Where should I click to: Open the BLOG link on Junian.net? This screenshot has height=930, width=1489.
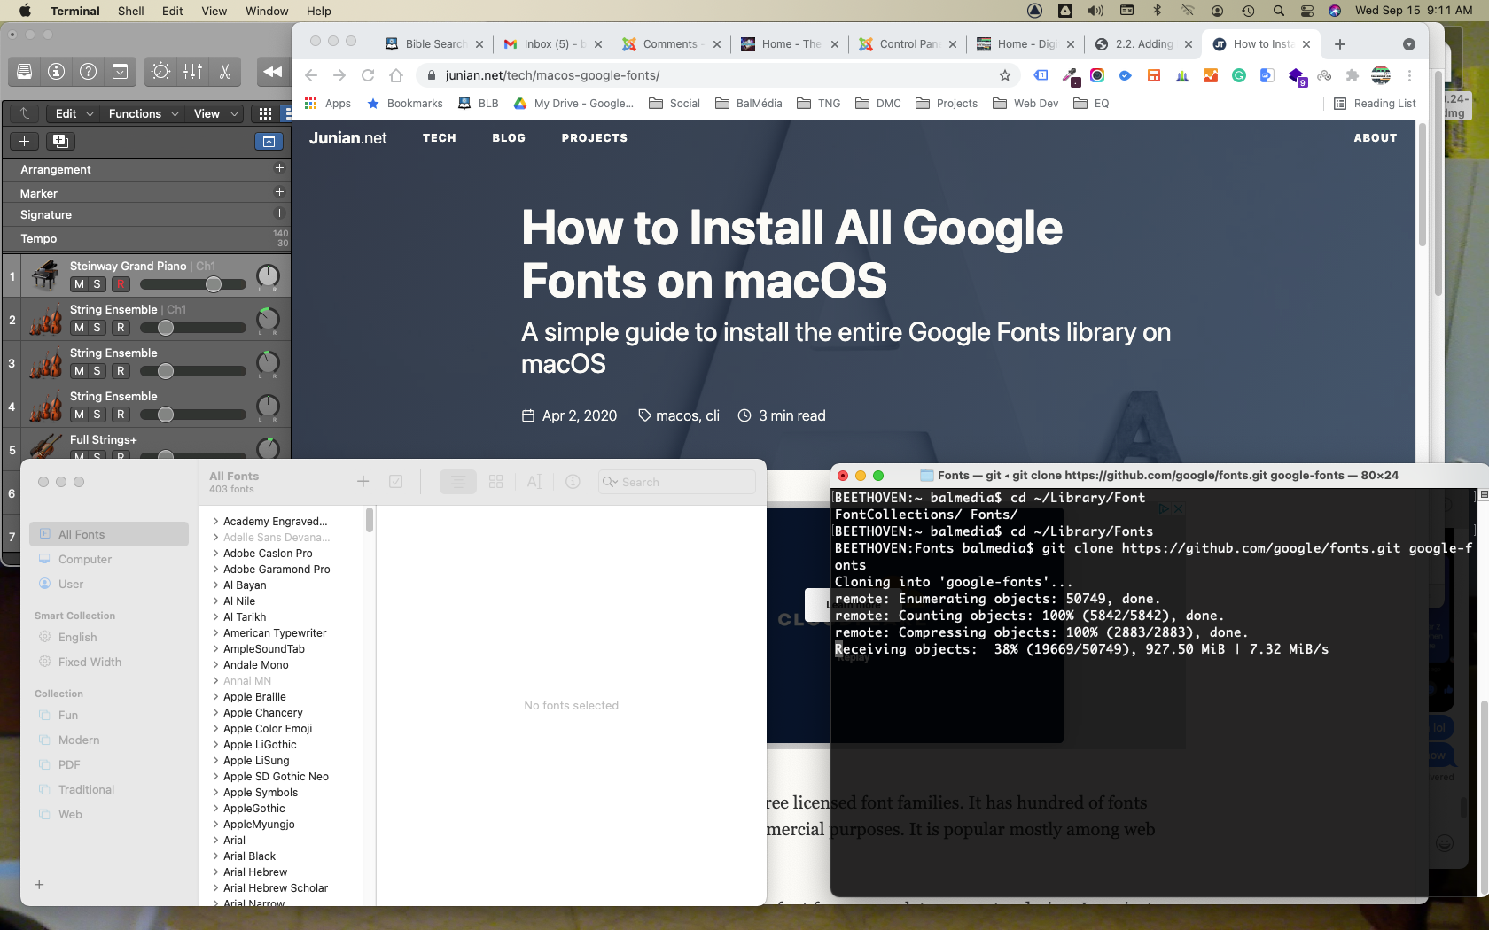509,137
